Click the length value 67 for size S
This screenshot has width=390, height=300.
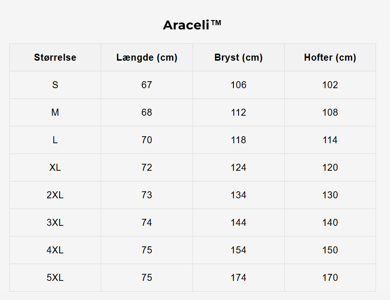[x=147, y=85]
